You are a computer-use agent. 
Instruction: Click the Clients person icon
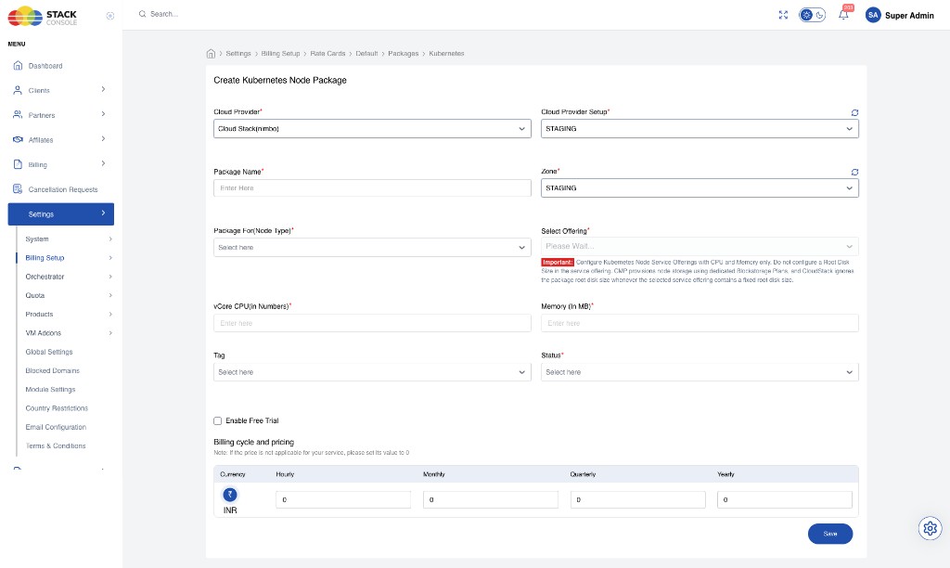point(18,90)
